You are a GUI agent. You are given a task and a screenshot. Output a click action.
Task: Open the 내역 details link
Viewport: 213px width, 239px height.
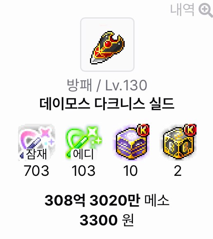click(x=182, y=10)
